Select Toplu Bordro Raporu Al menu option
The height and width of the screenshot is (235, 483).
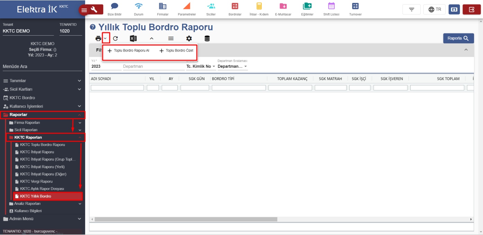coord(128,51)
